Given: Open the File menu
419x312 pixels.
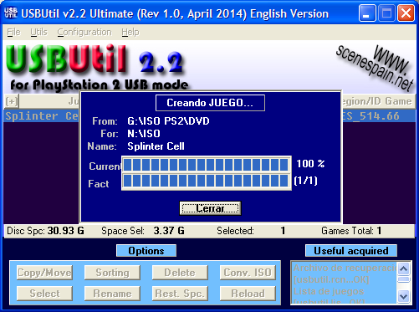Looking at the screenshot, I should 13,32.
